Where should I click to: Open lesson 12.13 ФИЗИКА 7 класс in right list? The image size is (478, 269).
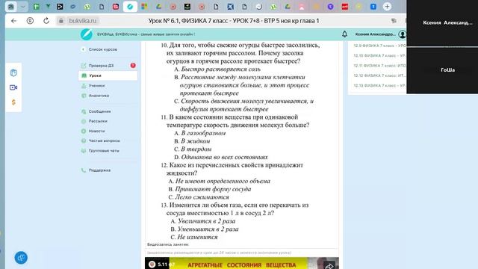coord(379,85)
